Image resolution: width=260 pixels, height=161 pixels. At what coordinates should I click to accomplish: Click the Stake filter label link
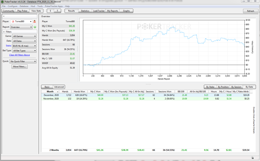pos(9,46)
